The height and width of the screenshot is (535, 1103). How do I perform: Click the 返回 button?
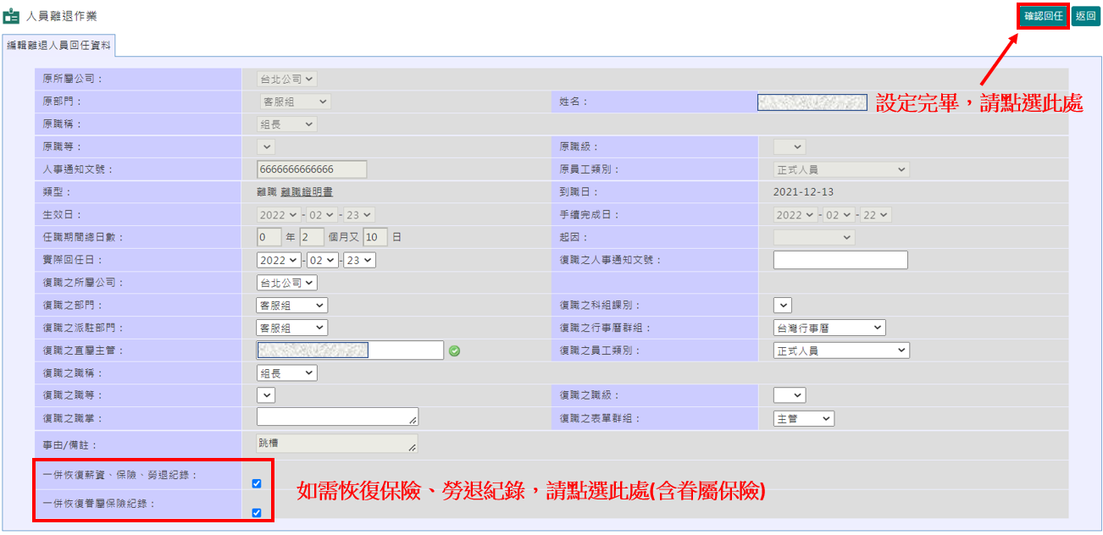(x=1084, y=14)
